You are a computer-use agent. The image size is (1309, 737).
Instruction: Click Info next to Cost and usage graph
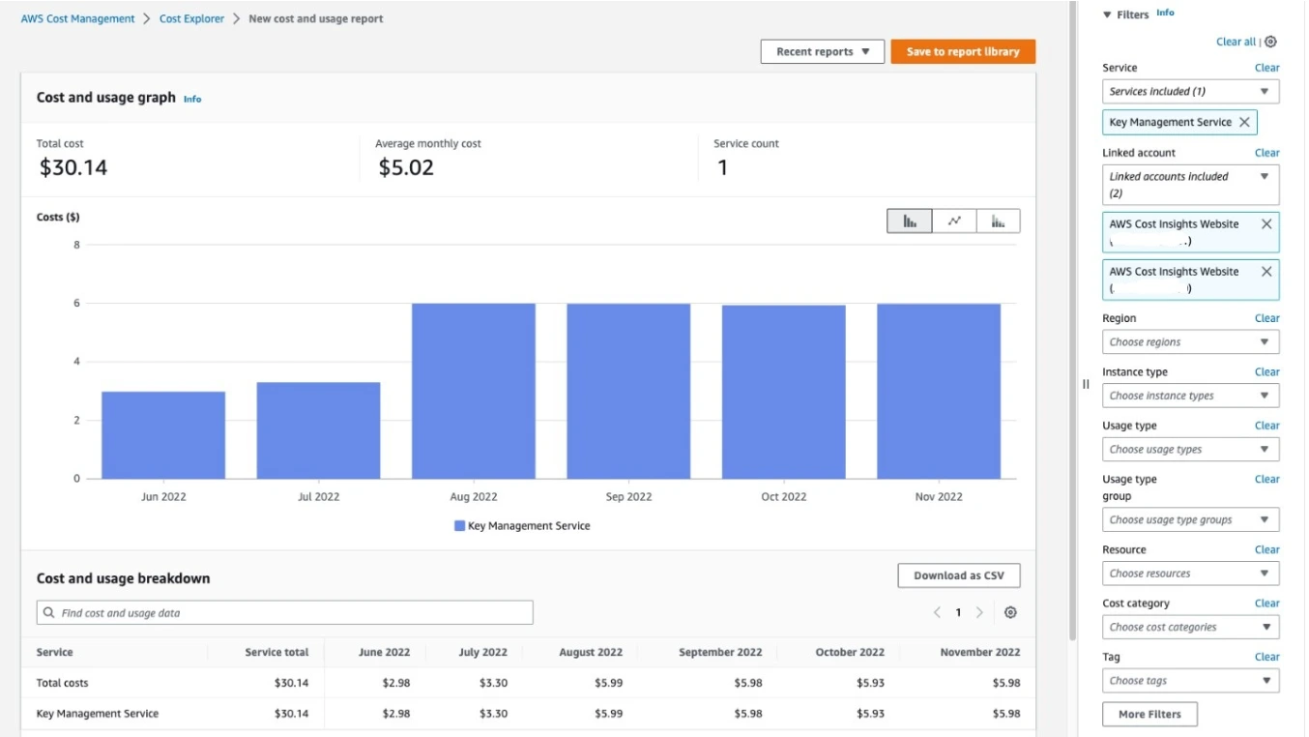point(191,99)
